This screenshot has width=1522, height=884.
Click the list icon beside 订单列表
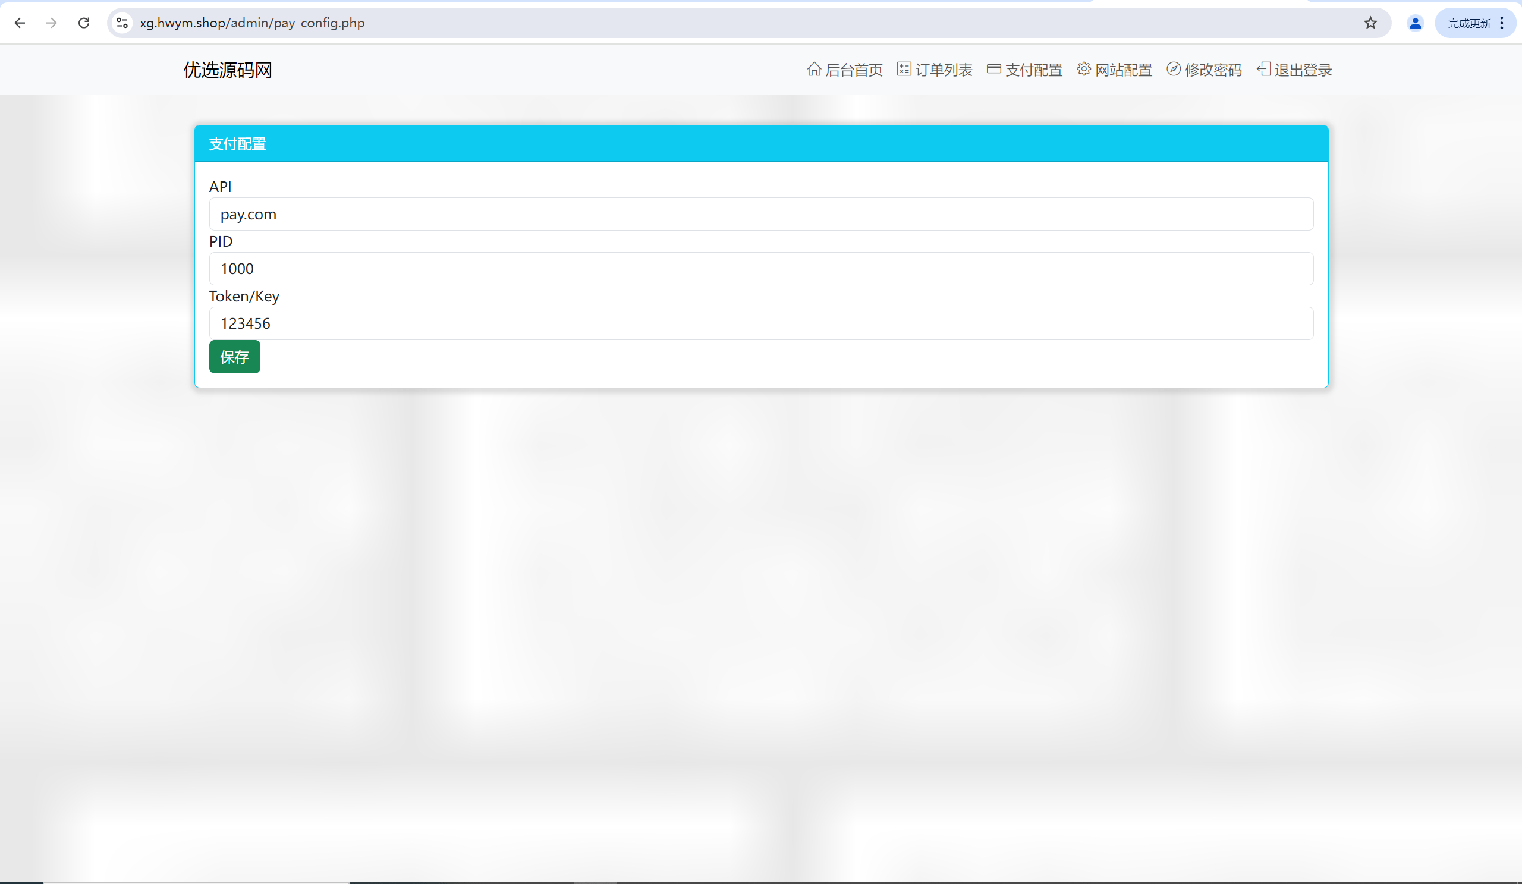(x=904, y=70)
